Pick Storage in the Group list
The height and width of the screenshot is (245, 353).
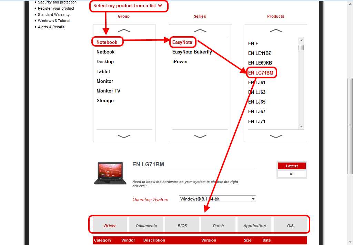[105, 100]
